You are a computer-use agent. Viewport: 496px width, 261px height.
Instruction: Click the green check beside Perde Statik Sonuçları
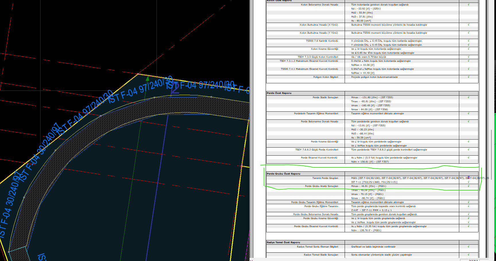(x=468, y=97)
